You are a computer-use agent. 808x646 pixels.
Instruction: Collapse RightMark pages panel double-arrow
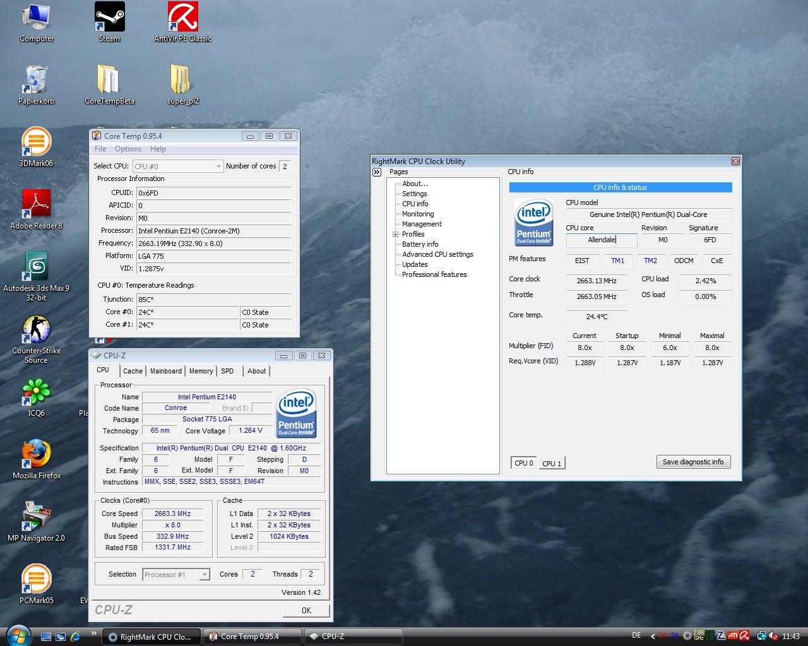tap(377, 172)
